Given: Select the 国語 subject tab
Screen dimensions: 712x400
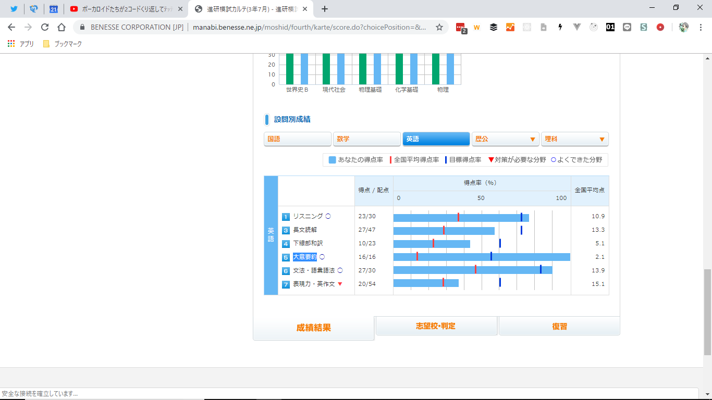Looking at the screenshot, I should [297, 139].
